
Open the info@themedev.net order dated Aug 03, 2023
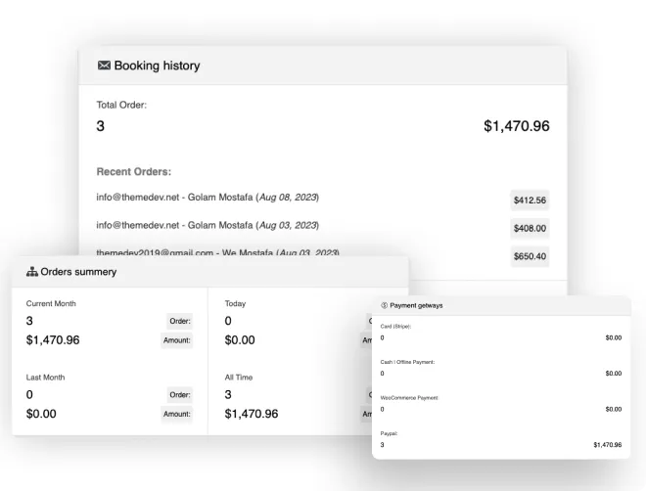[x=208, y=225]
